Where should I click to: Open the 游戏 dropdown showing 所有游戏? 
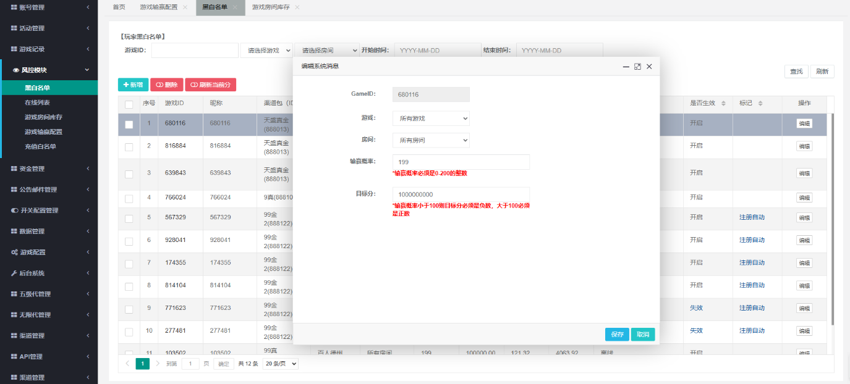point(431,117)
